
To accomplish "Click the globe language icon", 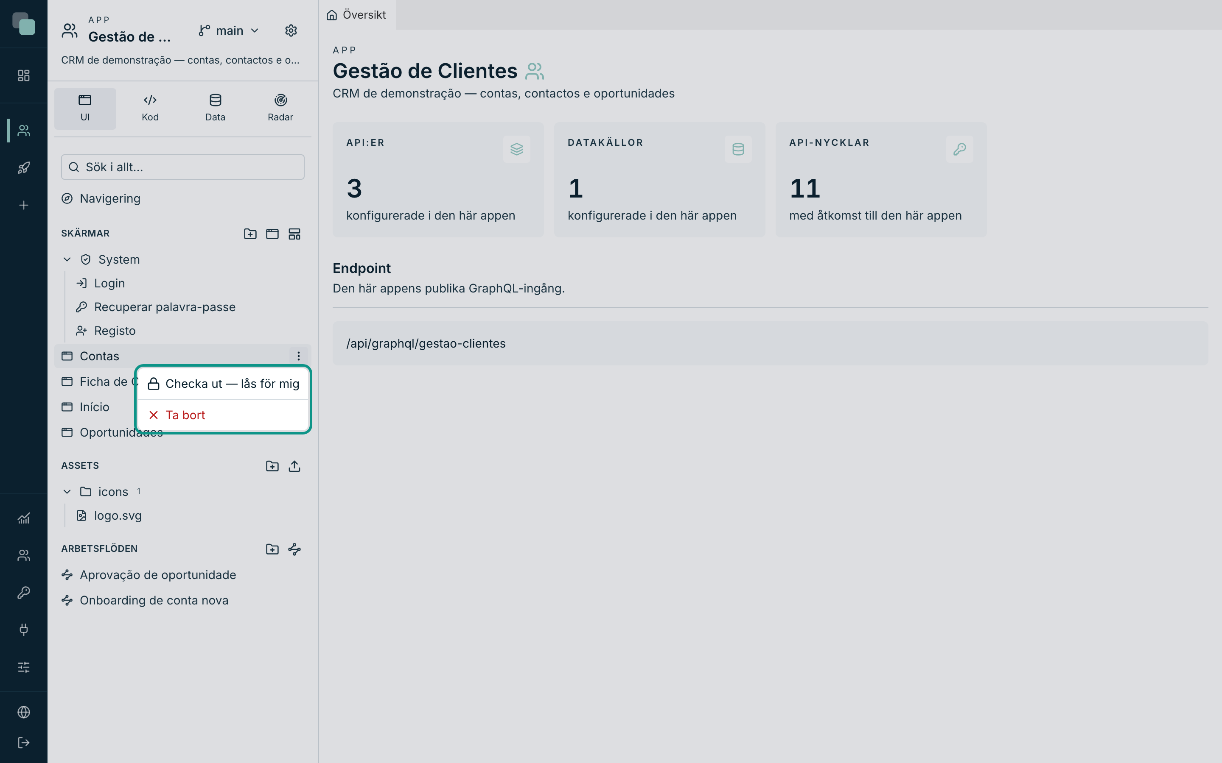I will [x=24, y=712].
